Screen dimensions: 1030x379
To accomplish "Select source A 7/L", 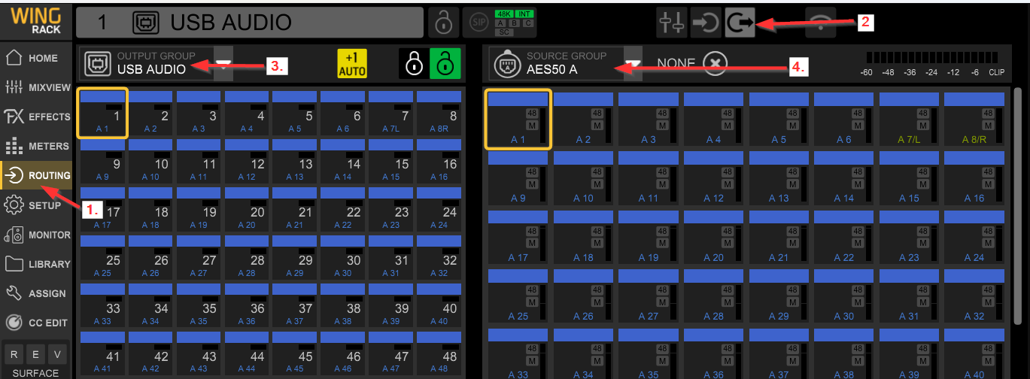I will pos(909,119).
